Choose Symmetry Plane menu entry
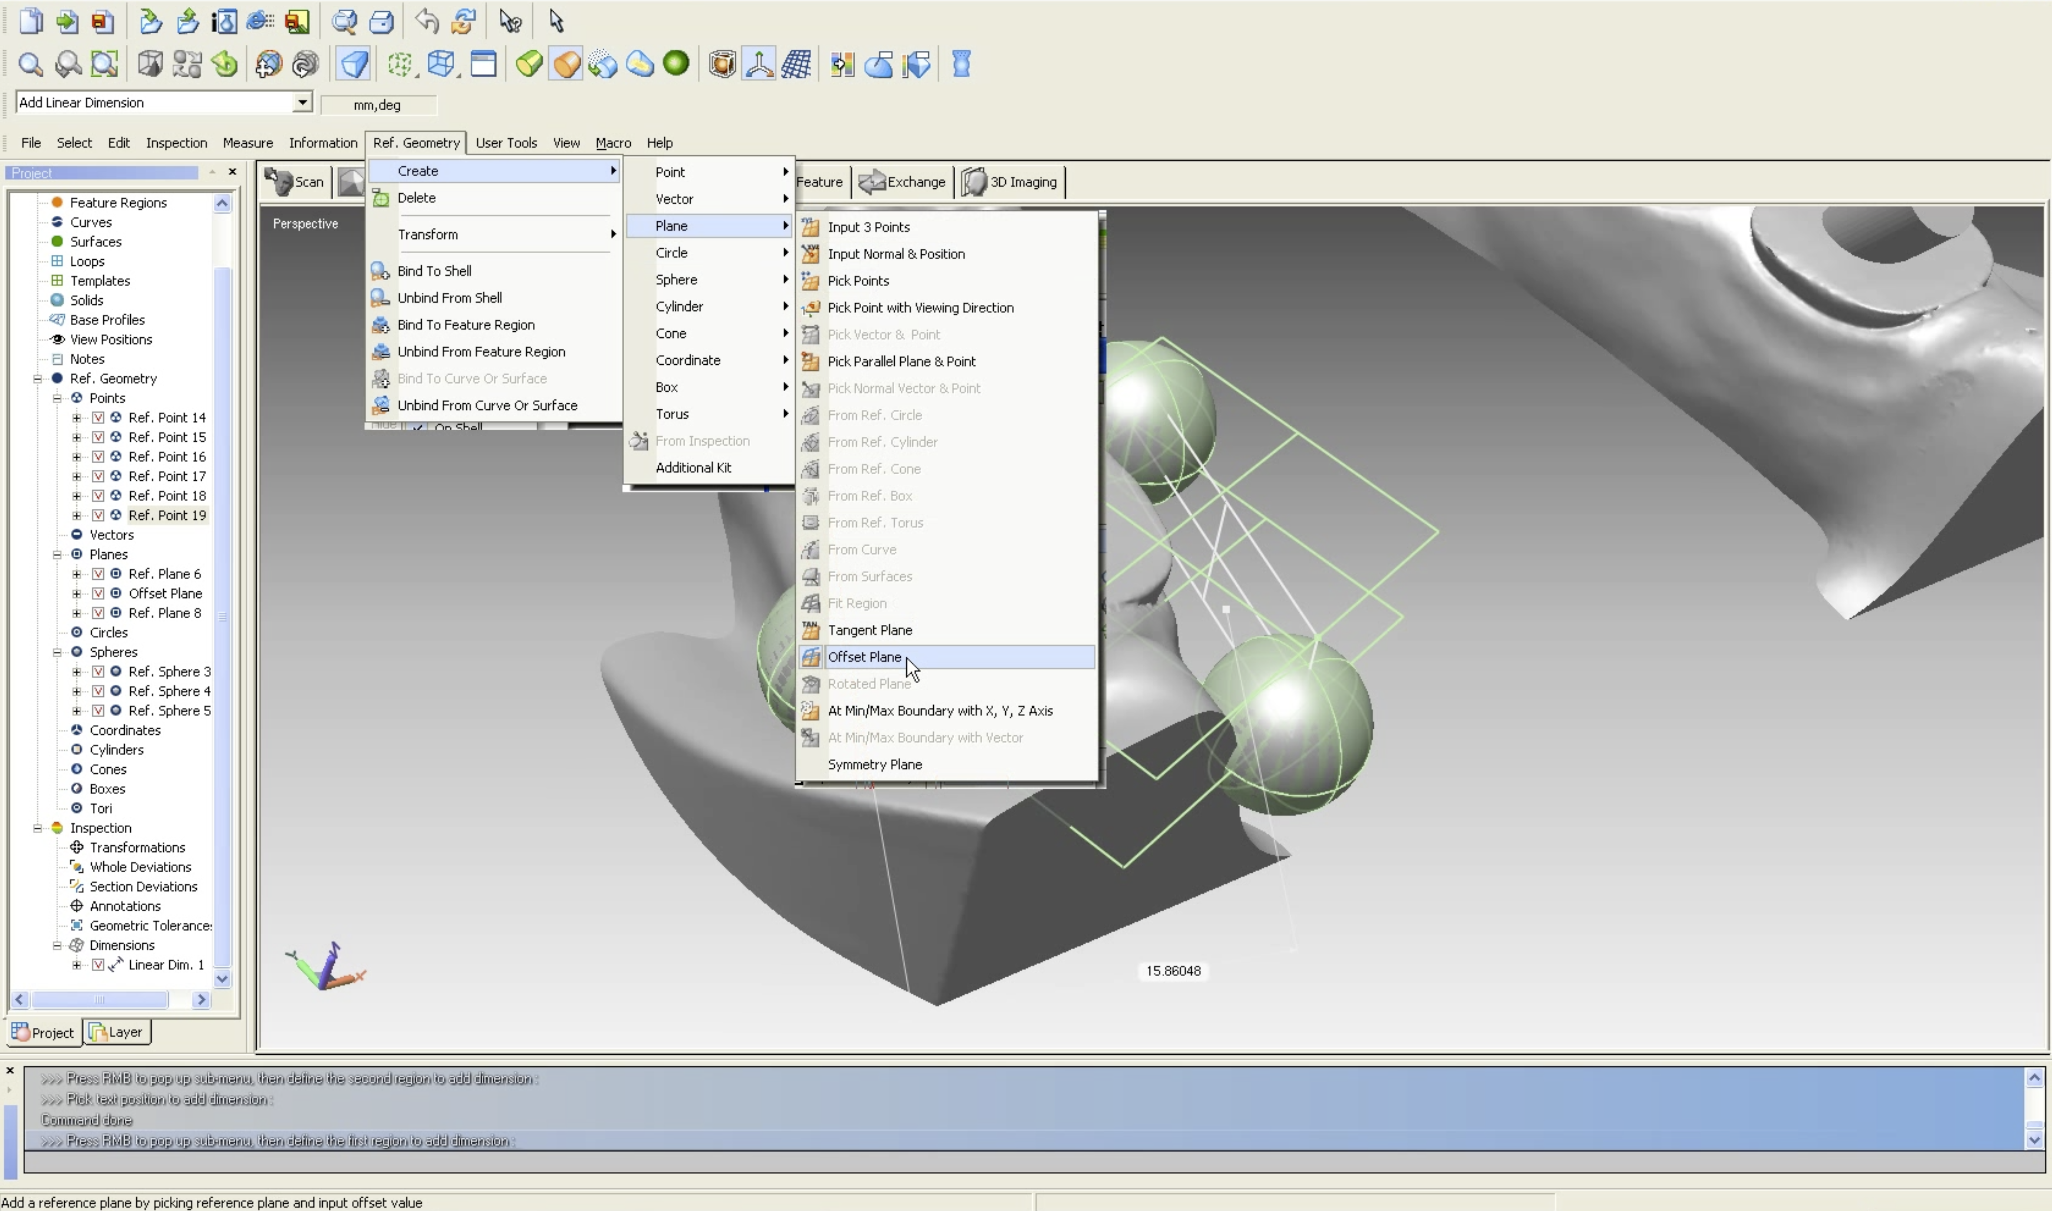The image size is (2052, 1211). [x=874, y=765]
